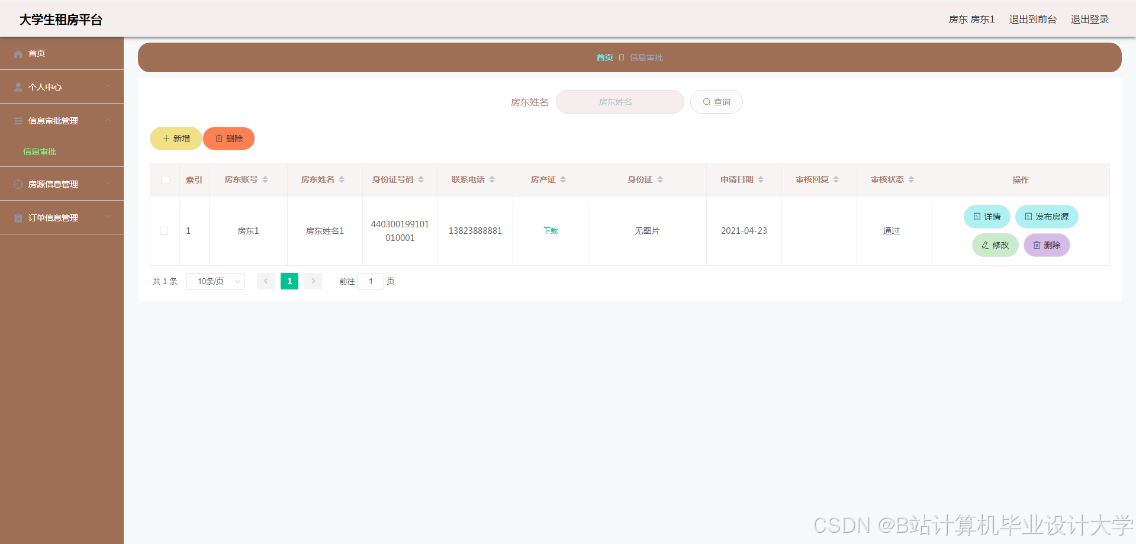
Task: Click the ID number 440300199101010001 cell
Action: (x=400, y=231)
